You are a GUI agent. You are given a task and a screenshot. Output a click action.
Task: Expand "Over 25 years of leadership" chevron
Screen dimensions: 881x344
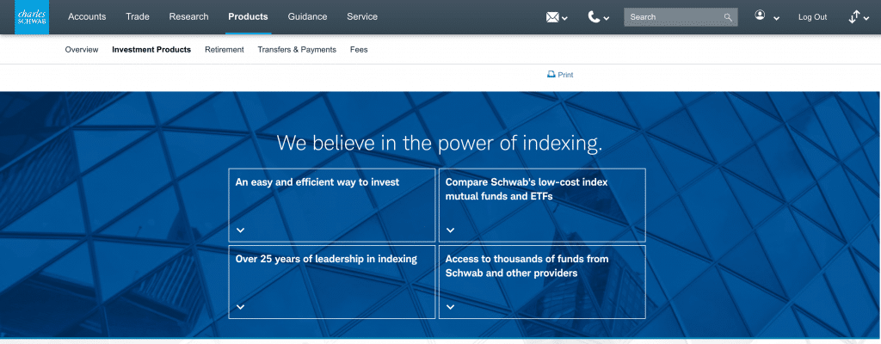click(241, 307)
